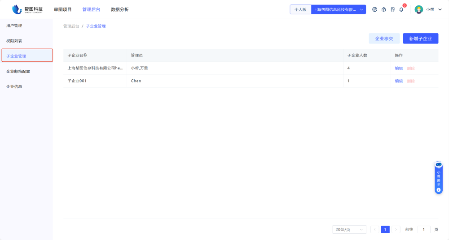This screenshot has width=449, height=240.
Task: Open 企业邮箱配置 in the sidebar
Action: tap(18, 71)
